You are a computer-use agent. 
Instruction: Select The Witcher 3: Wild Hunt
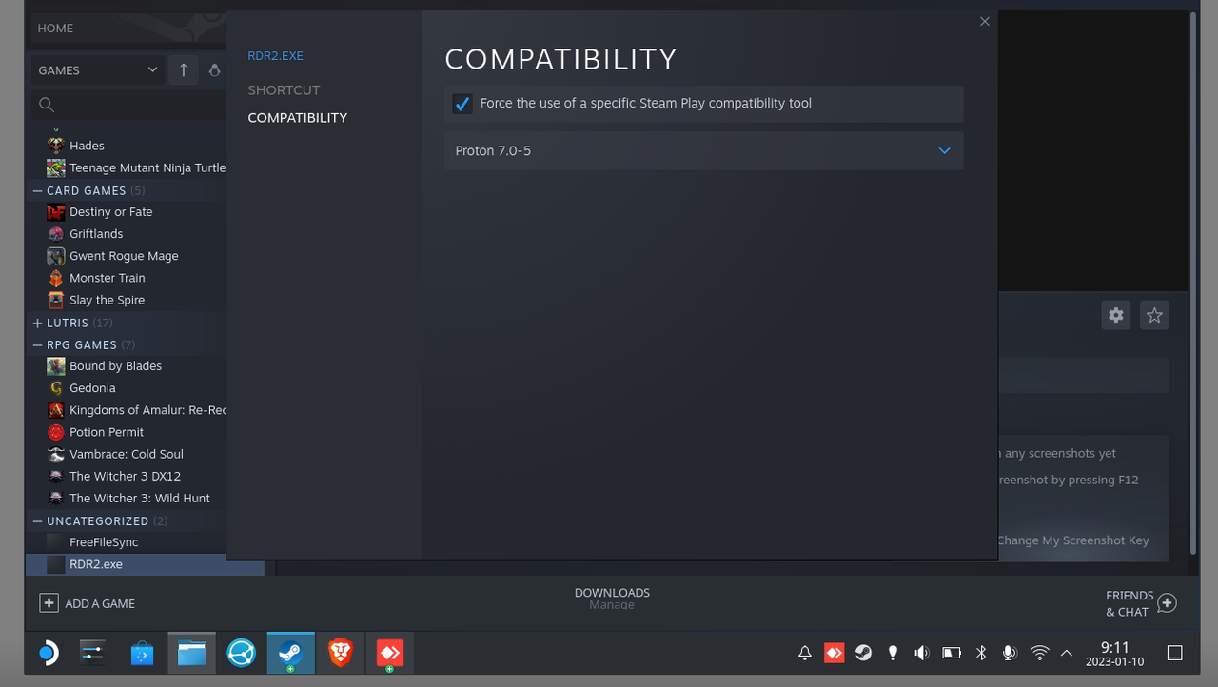coord(140,498)
